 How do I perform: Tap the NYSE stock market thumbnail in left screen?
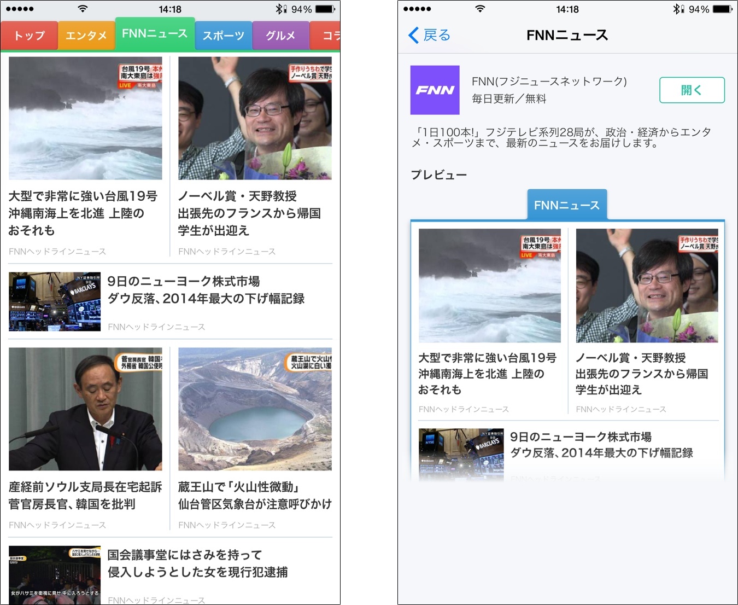[x=55, y=301]
